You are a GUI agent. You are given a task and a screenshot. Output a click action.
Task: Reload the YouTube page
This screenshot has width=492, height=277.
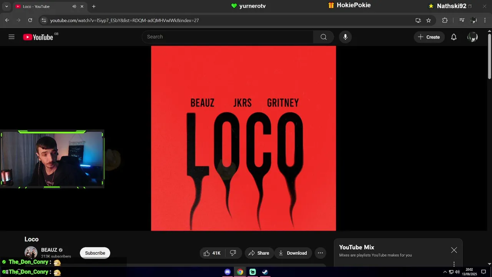[30, 20]
